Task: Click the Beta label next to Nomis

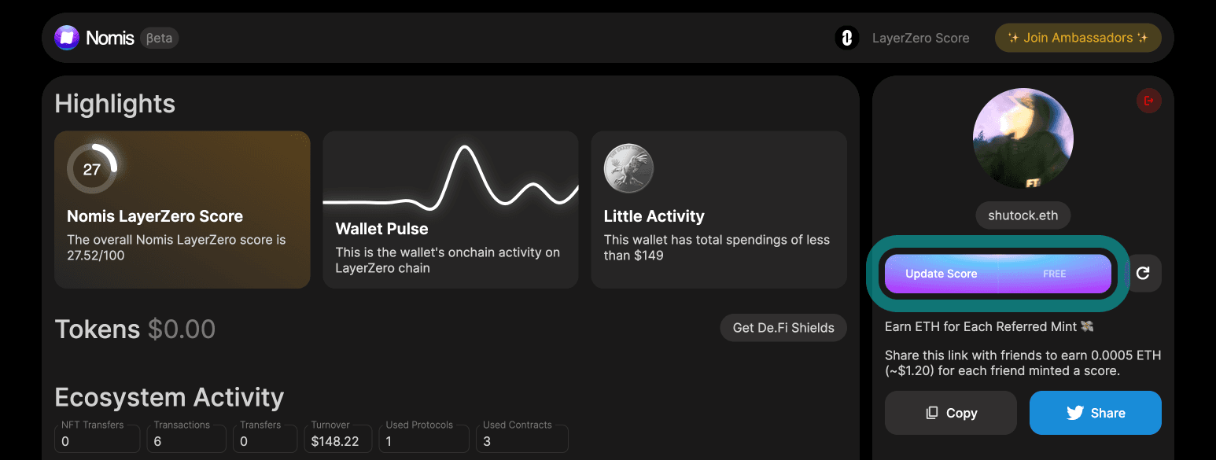Action: (x=160, y=38)
